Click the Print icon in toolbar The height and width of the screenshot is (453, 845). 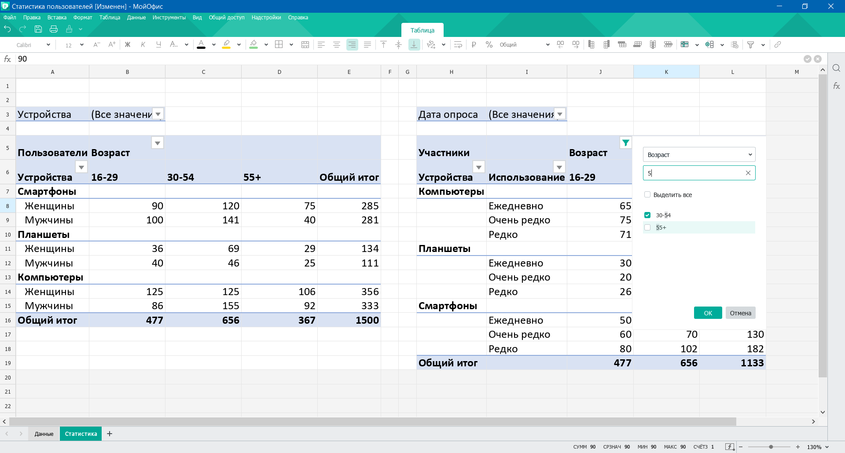pos(54,29)
